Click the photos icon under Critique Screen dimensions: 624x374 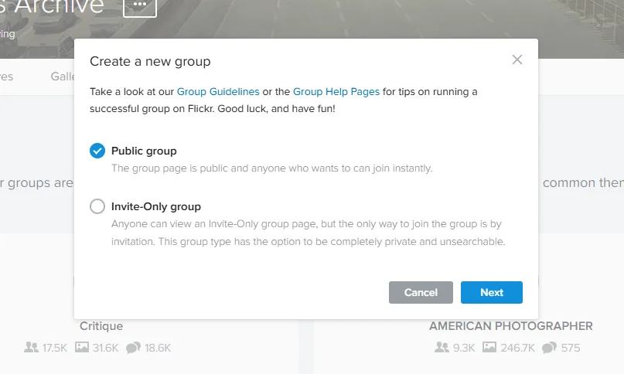[x=82, y=348]
